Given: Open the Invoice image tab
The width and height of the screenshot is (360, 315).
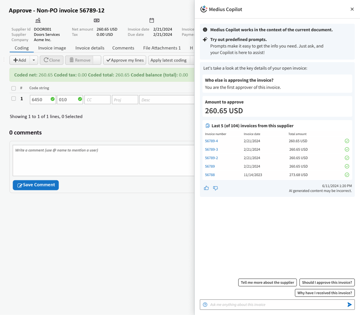Looking at the screenshot, I should [52, 48].
